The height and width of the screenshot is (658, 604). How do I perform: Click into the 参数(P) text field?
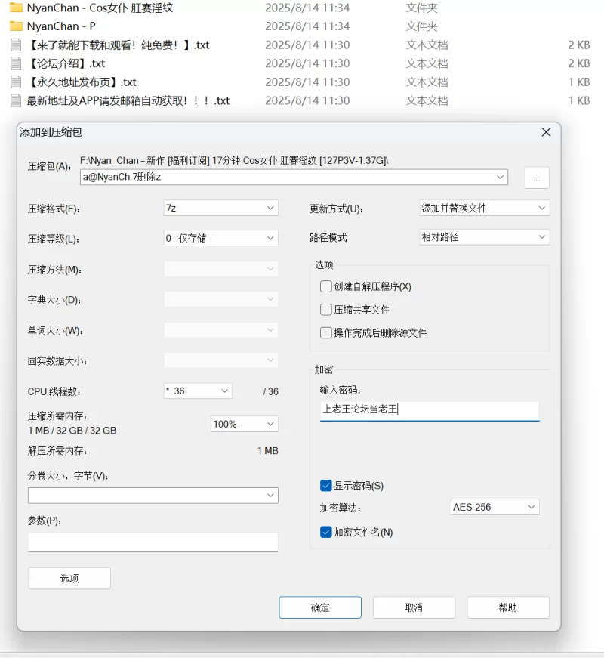pos(153,542)
